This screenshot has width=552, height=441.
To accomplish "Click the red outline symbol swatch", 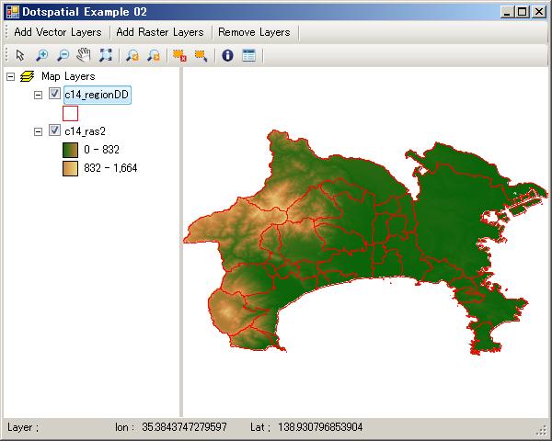I will pyautogui.click(x=70, y=113).
